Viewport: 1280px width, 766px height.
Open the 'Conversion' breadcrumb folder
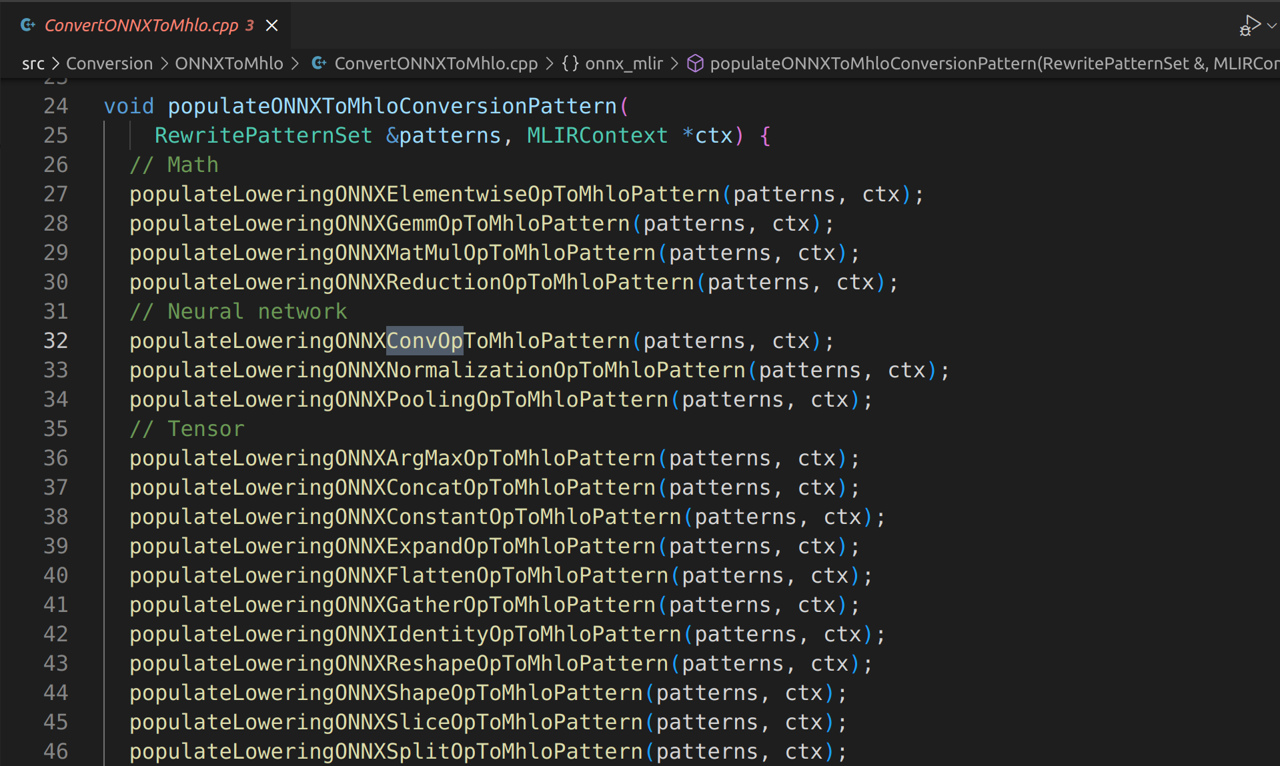pos(109,63)
